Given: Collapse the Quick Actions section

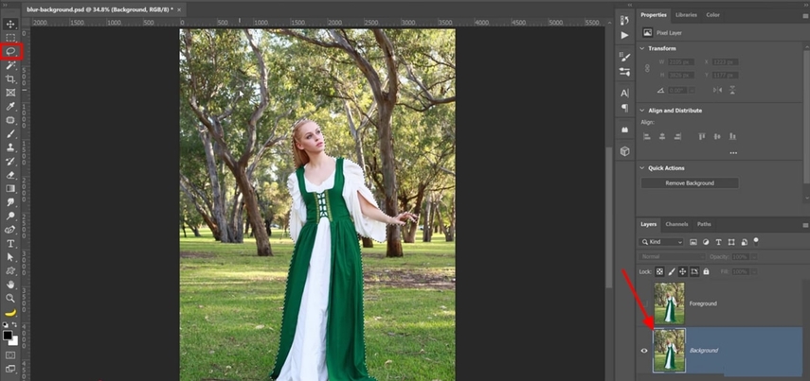Looking at the screenshot, I should pyautogui.click(x=642, y=168).
